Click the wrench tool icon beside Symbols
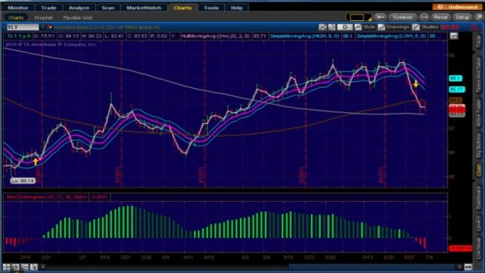This screenshot has width=485, height=273. click(x=380, y=18)
